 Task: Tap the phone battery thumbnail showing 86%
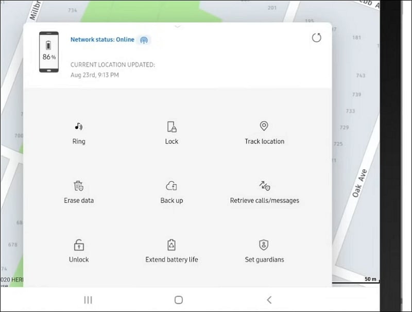pyautogui.click(x=48, y=51)
